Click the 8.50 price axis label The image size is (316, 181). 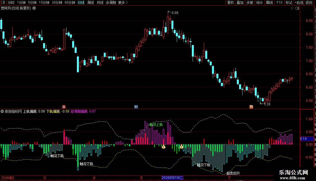click(x=309, y=21)
